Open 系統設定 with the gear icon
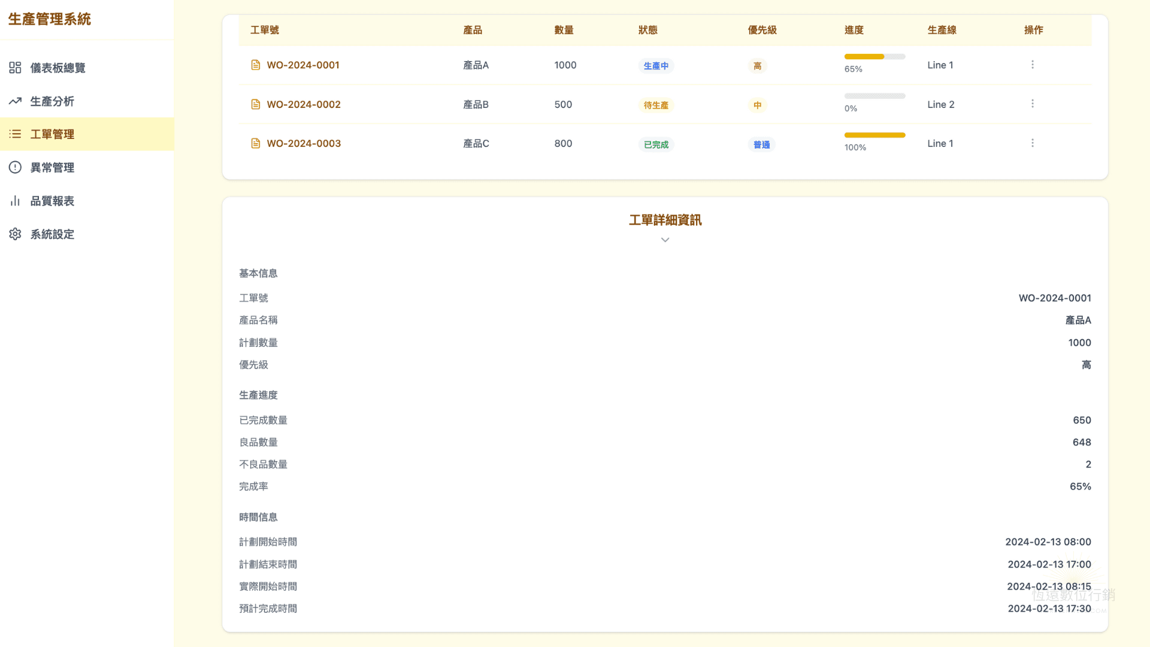 coord(15,234)
